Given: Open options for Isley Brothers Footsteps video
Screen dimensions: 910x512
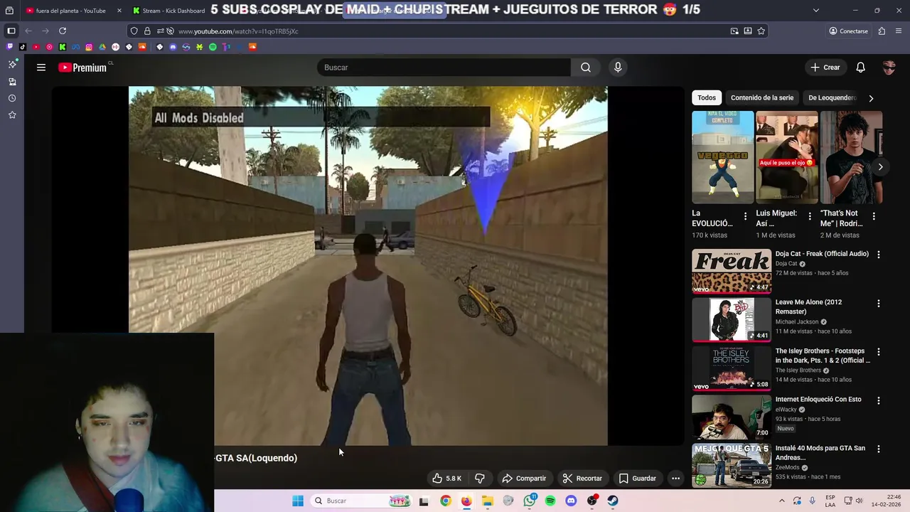Looking at the screenshot, I should tap(878, 352).
